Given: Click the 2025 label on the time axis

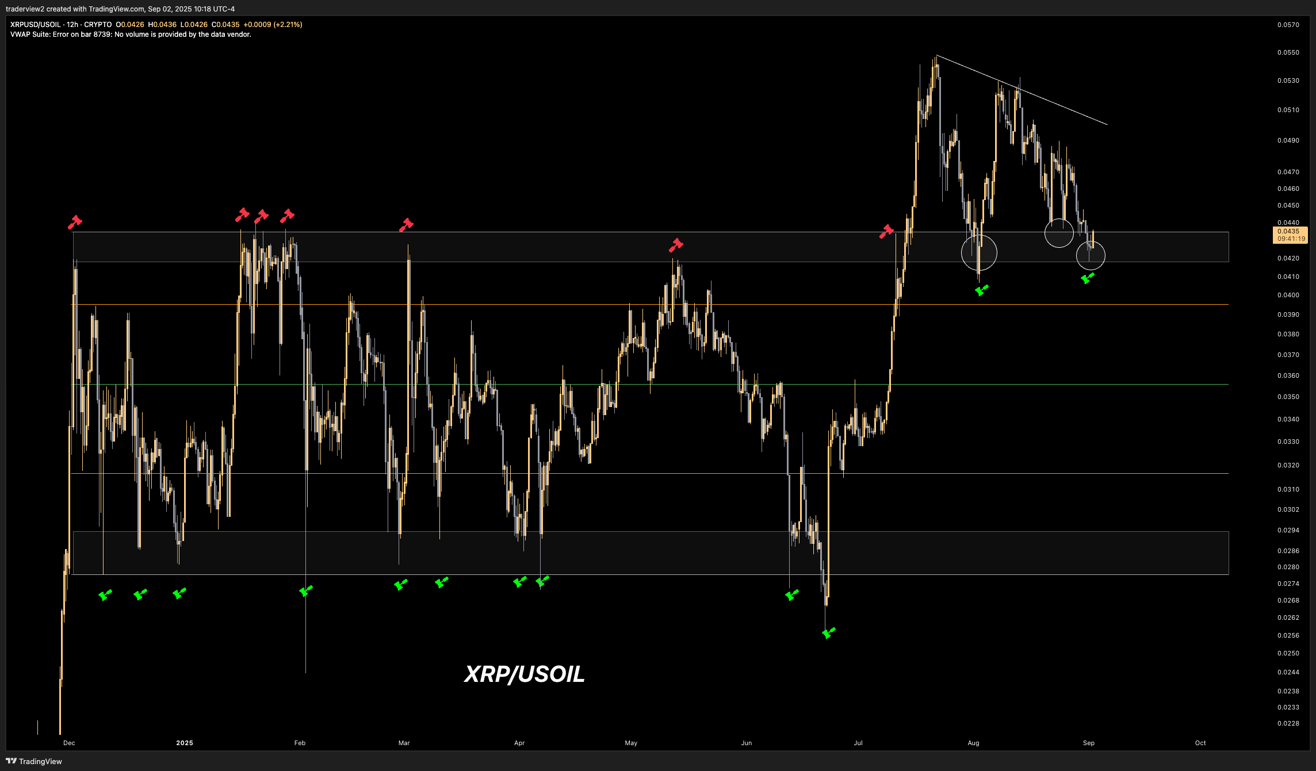Looking at the screenshot, I should click(184, 743).
